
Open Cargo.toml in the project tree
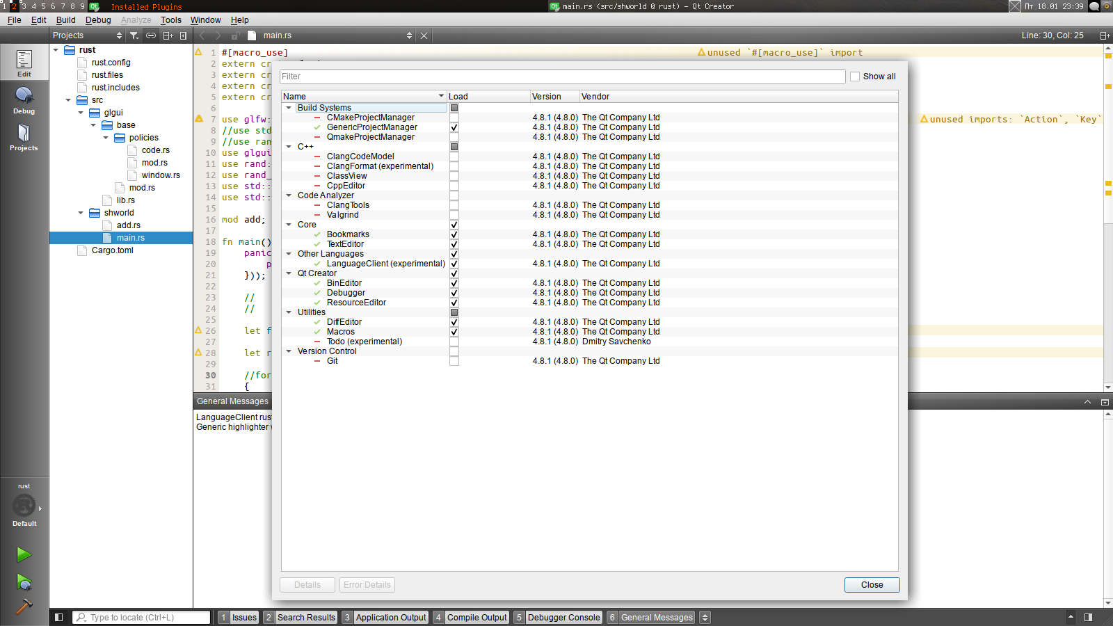click(113, 250)
